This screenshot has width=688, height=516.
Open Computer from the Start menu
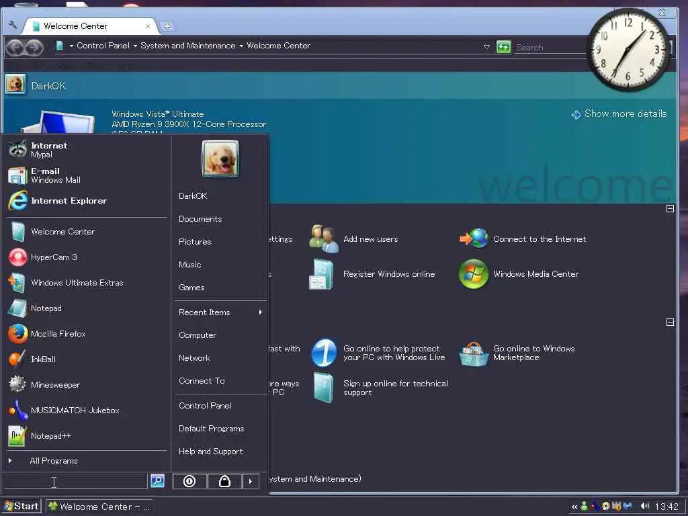tap(198, 335)
